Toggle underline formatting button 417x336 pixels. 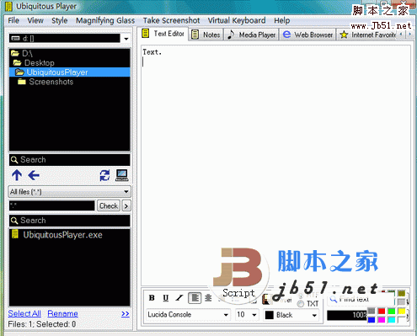(166, 298)
